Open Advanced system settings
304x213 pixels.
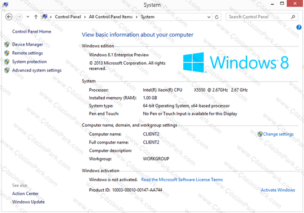(x=36, y=70)
